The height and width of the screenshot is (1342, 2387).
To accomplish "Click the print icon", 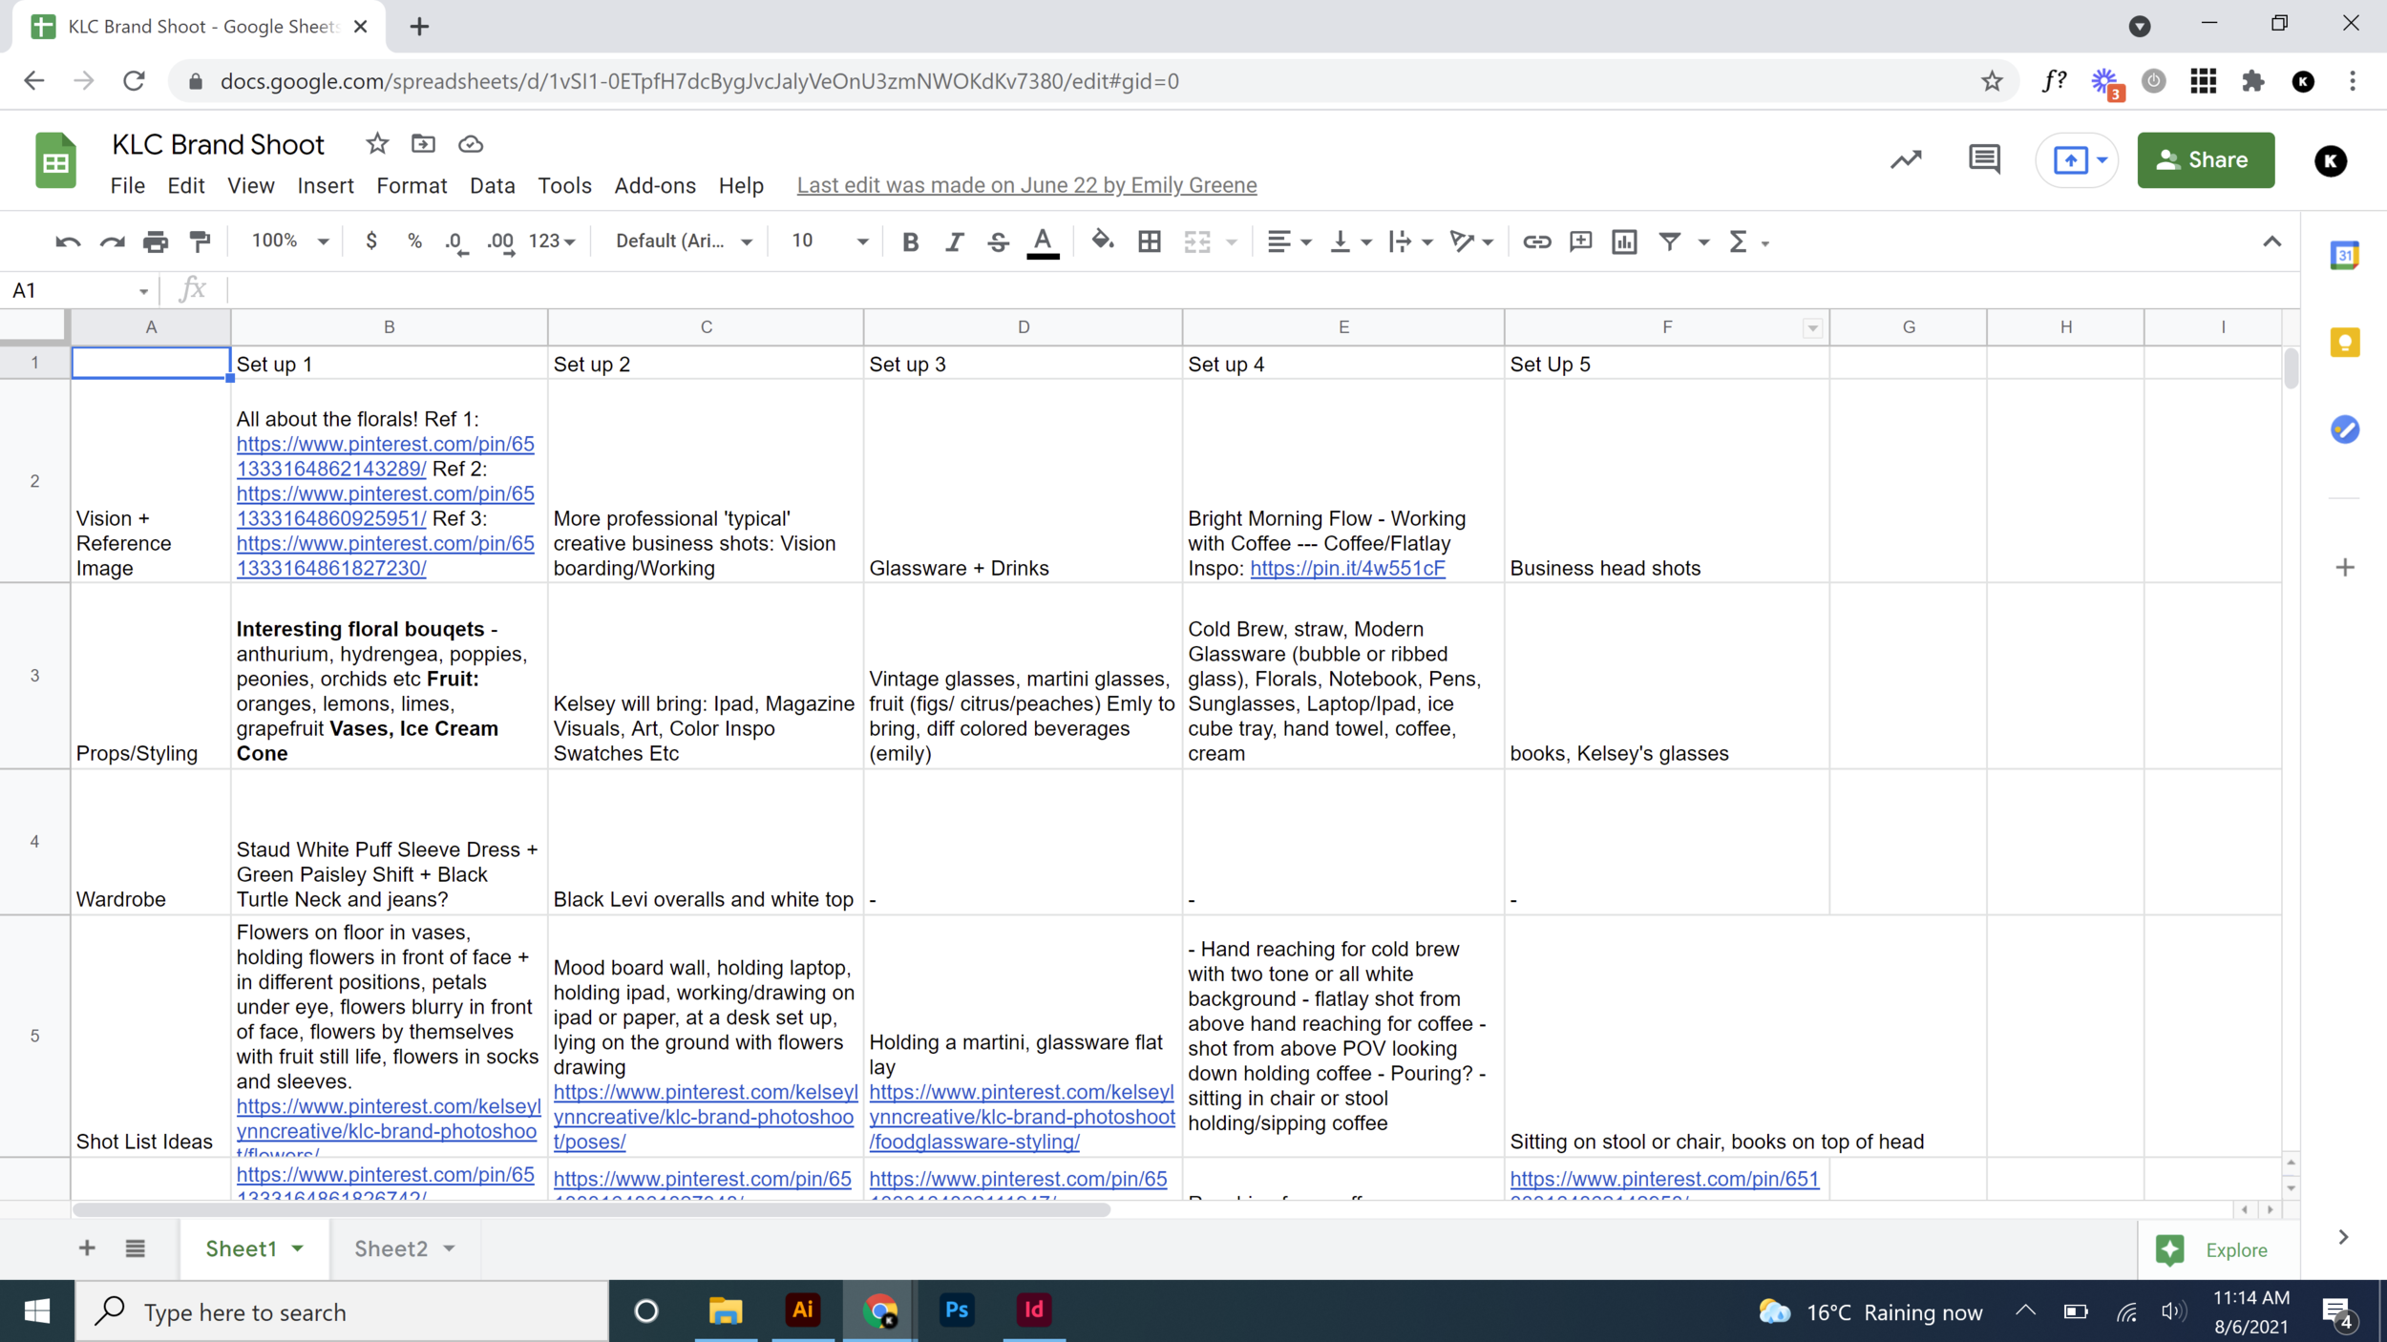I will point(156,241).
